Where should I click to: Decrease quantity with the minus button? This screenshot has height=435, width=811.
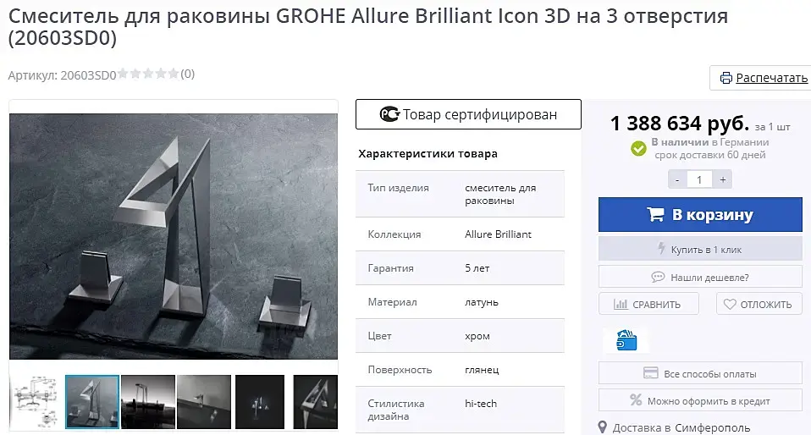tap(677, 179)
